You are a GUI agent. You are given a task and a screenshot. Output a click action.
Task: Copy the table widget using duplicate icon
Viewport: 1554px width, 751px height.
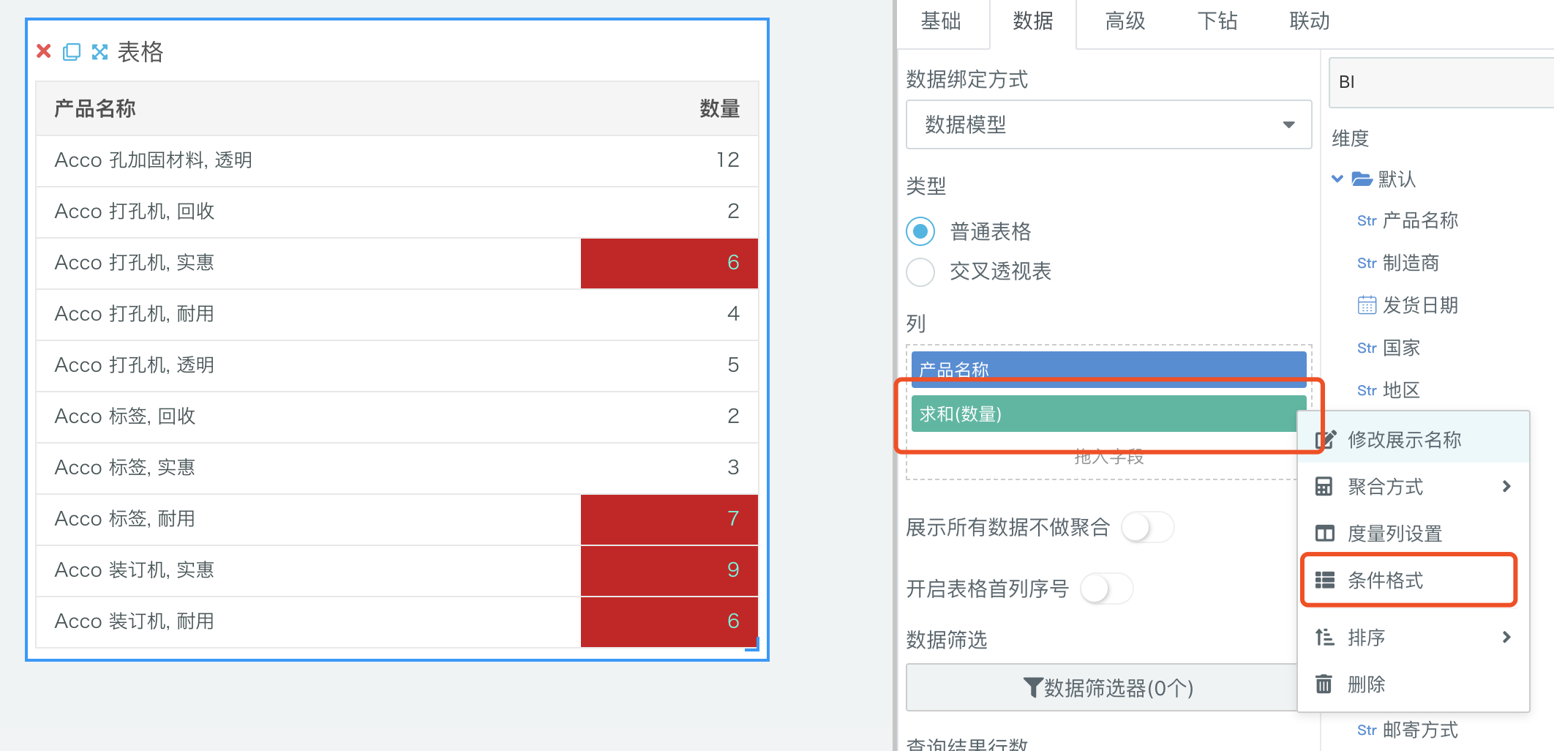(x=72, y=52)
